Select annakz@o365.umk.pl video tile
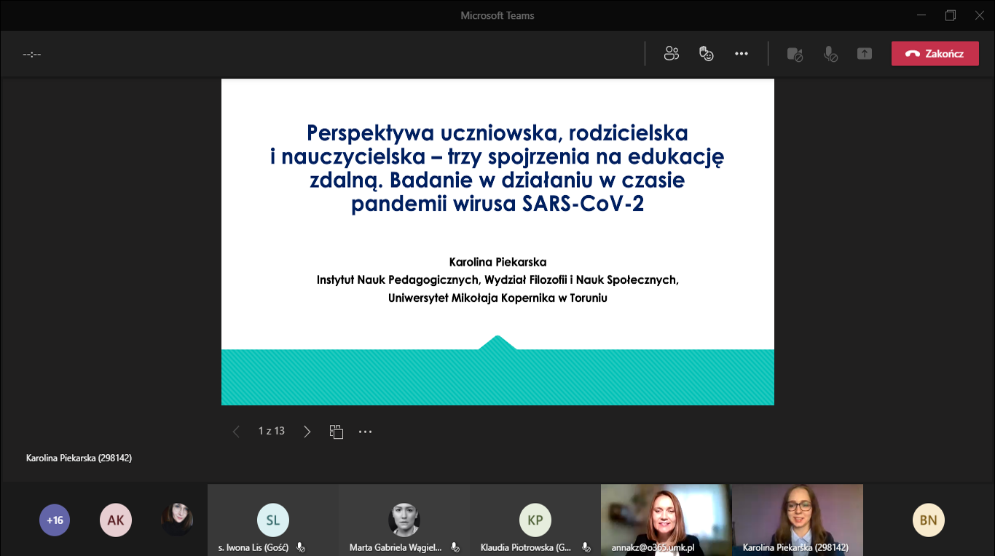The height and width of the screenshot is (556, 995). (666, 520)
